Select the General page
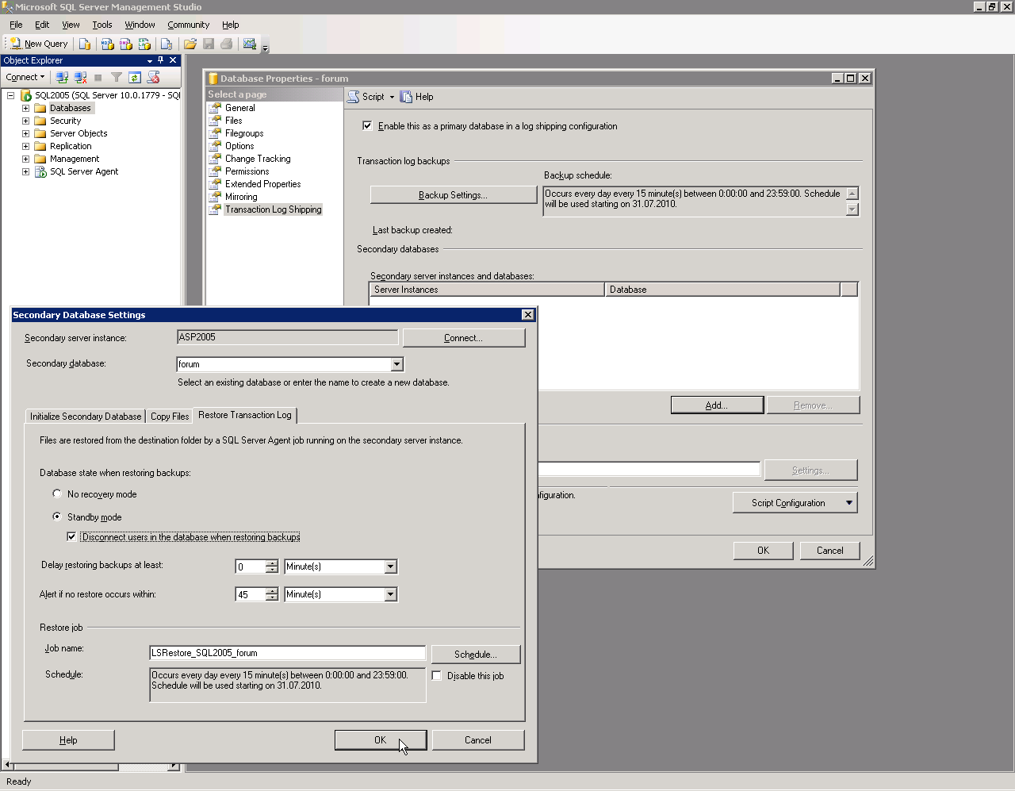Viewport: 1015px width, 791px height. click(239, 108)
